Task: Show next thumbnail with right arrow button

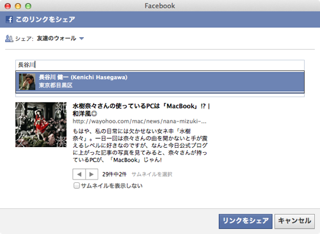Action: click(x=92, y=175)
